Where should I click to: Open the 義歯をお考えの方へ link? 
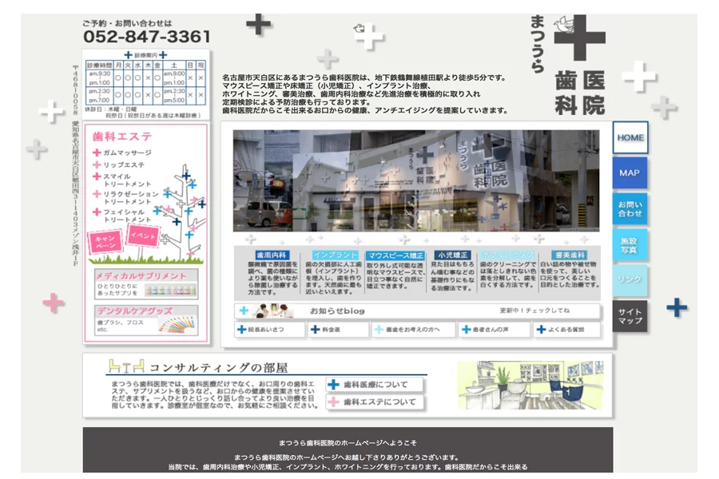(414, 330)
